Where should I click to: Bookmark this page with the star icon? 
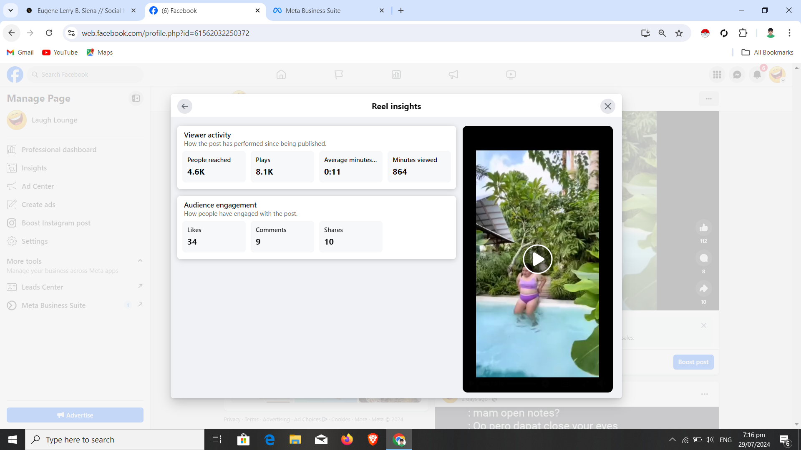coord(679,33)
